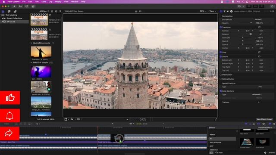The width and height of the screenshot is (276, 155).
Task: Search the browser with magnifier icon
Action: pyautogui.click(x=60, y=11)
